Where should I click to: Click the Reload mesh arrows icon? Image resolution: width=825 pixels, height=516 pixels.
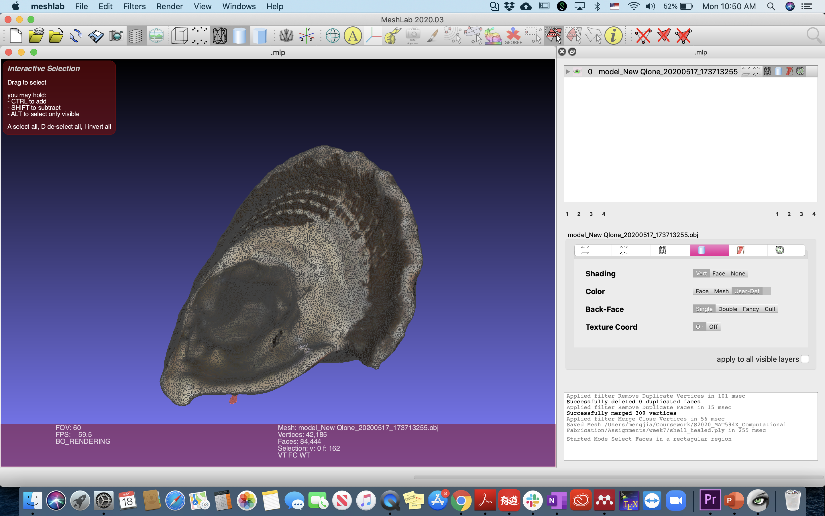76,36
